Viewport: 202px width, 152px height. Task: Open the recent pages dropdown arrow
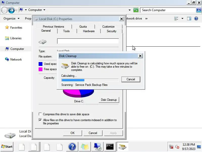click(x=16, y=10)
